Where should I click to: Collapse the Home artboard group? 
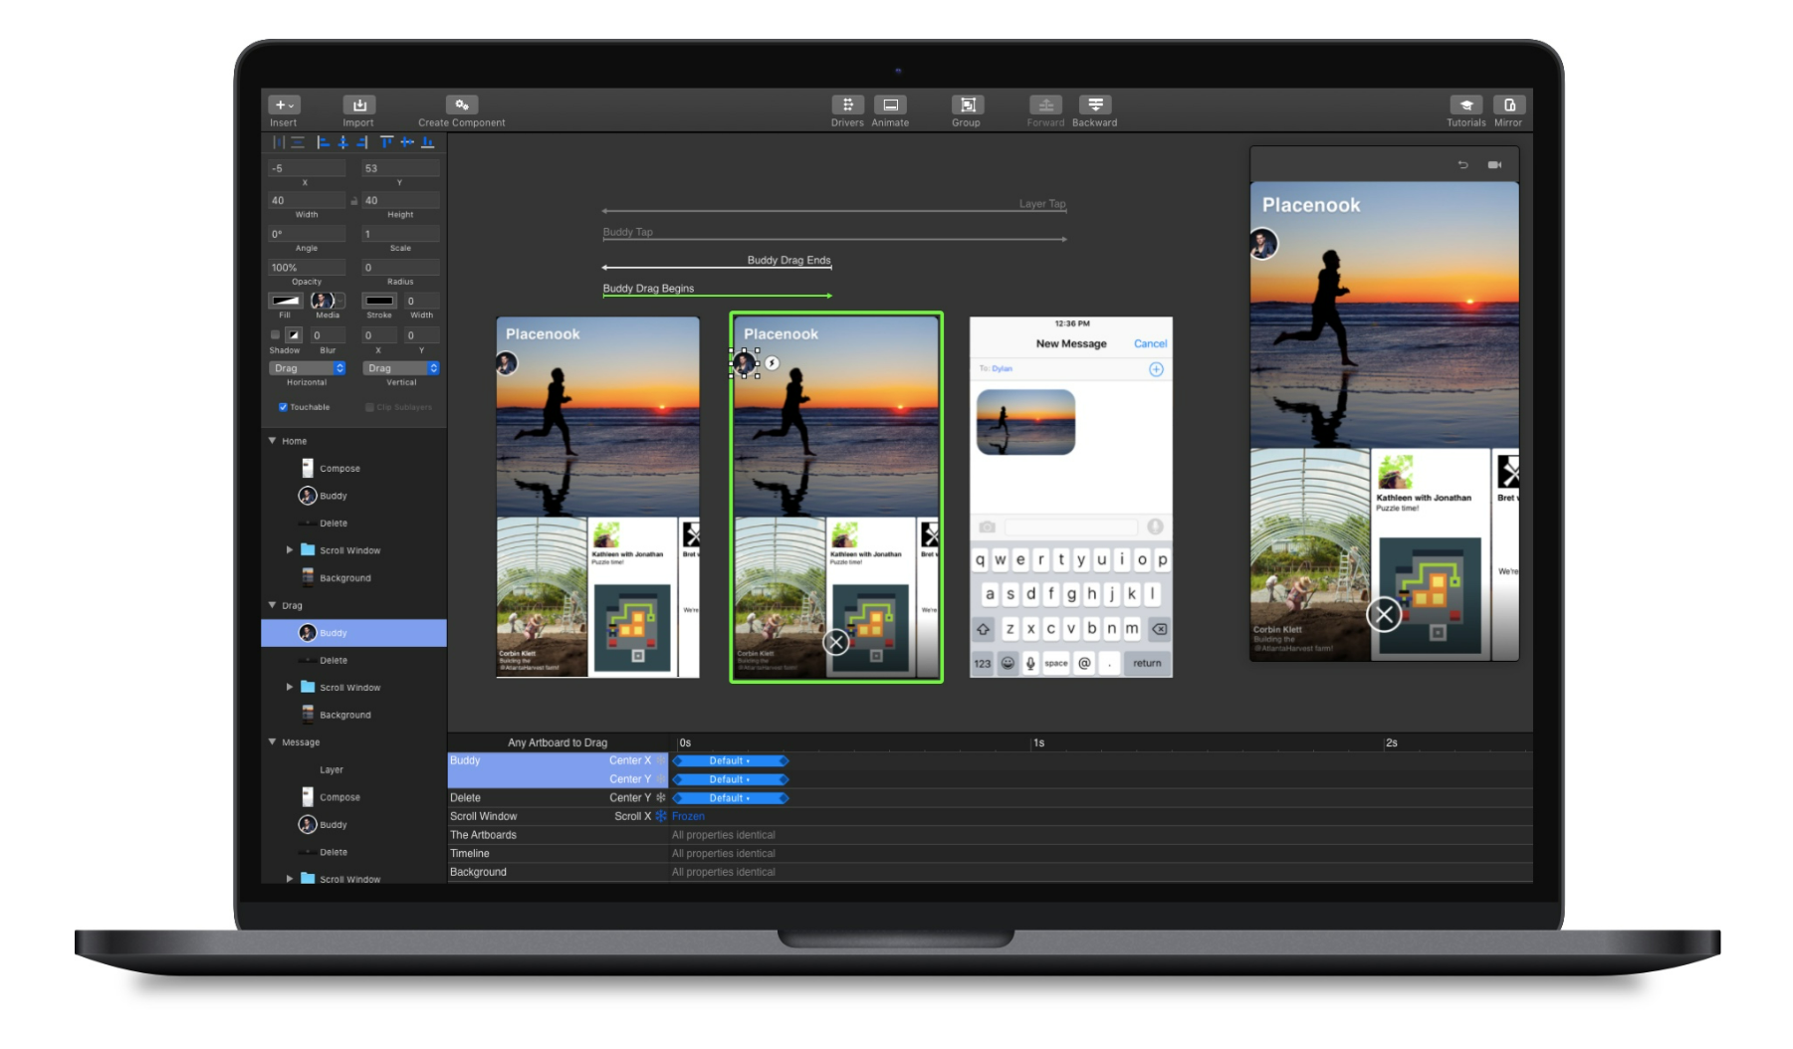click(x=272, y=441)
